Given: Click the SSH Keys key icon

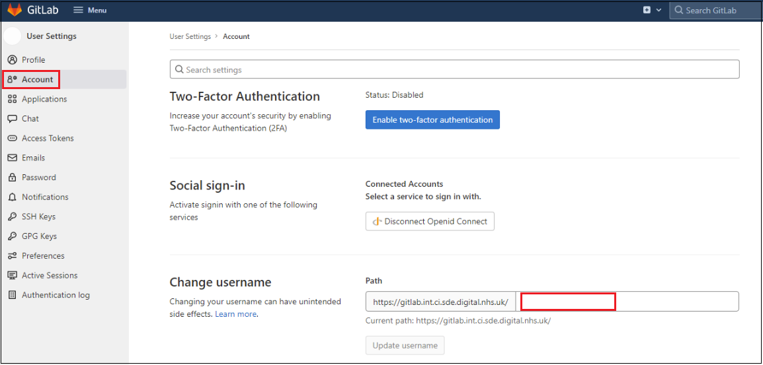Looking at the screenshot, I should point(13,216).
